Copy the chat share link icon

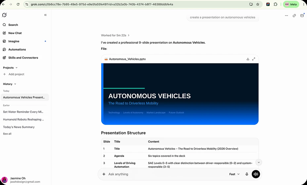(294, 16)
